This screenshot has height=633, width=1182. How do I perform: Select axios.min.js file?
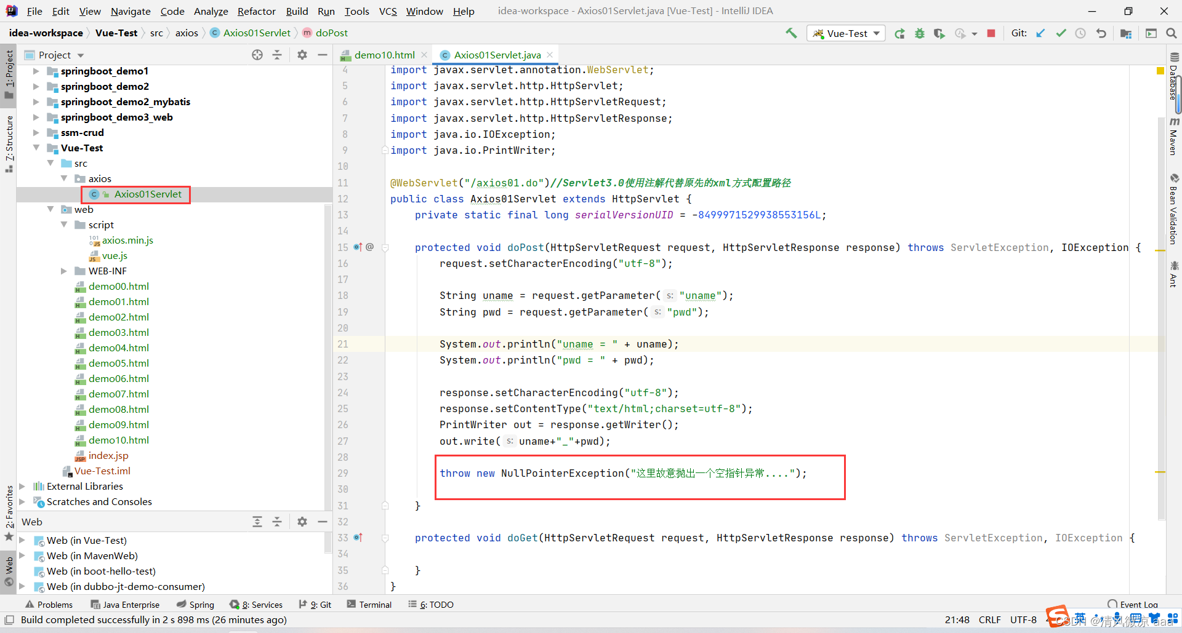[127, 241]
